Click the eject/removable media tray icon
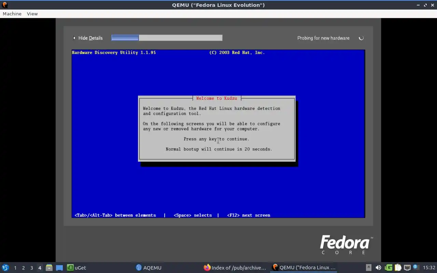The image size is (437, 273). (368, 268)
